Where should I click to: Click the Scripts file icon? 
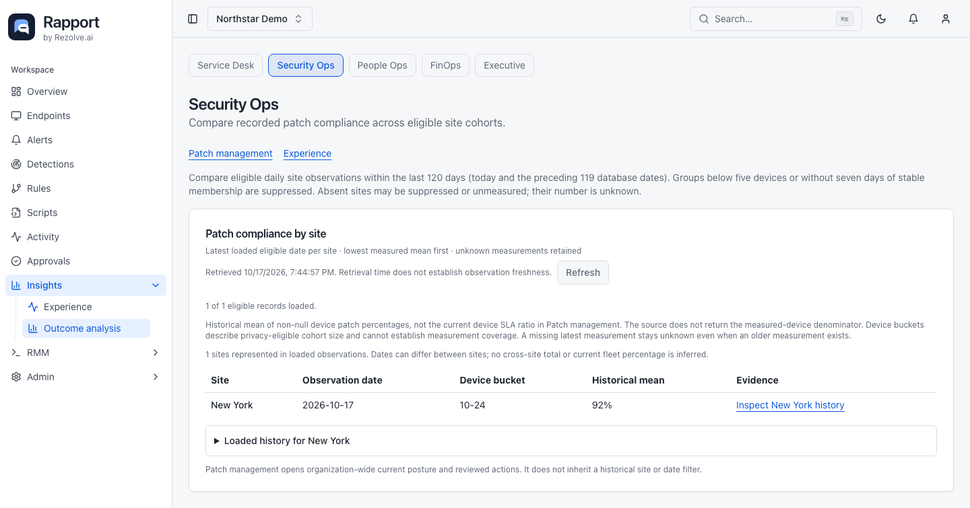(x=16, y=213)
